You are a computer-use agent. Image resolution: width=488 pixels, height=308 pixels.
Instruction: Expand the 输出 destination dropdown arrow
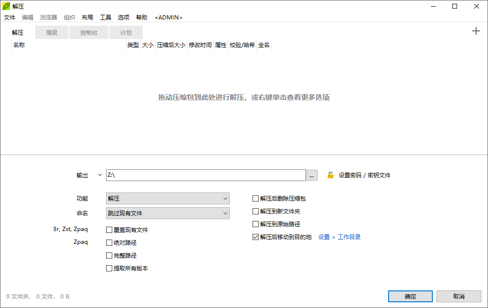99,175
